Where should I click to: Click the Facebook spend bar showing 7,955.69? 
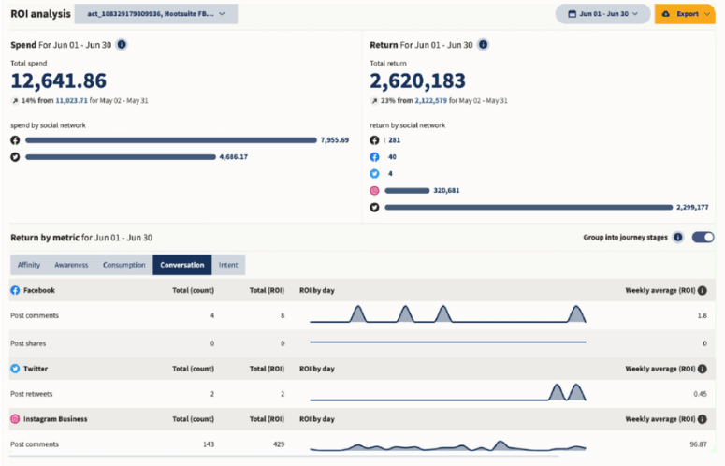(171, 140)
